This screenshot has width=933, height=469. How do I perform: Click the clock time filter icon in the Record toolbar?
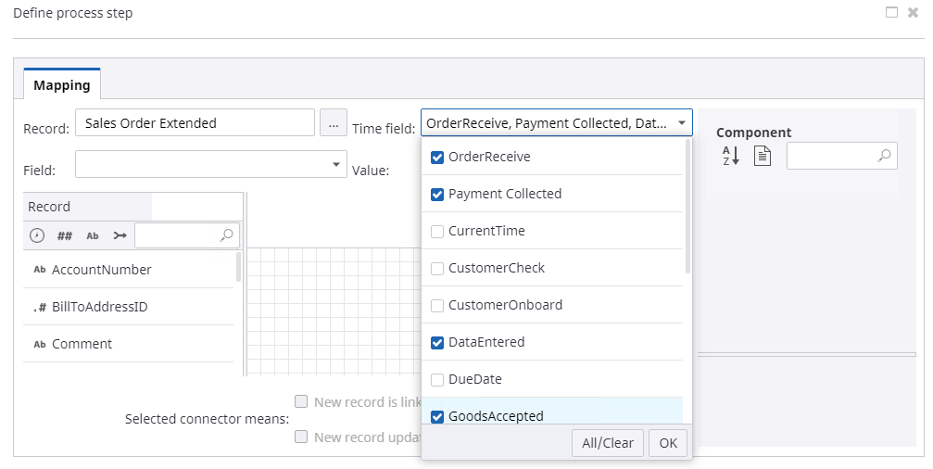(36, 235)
